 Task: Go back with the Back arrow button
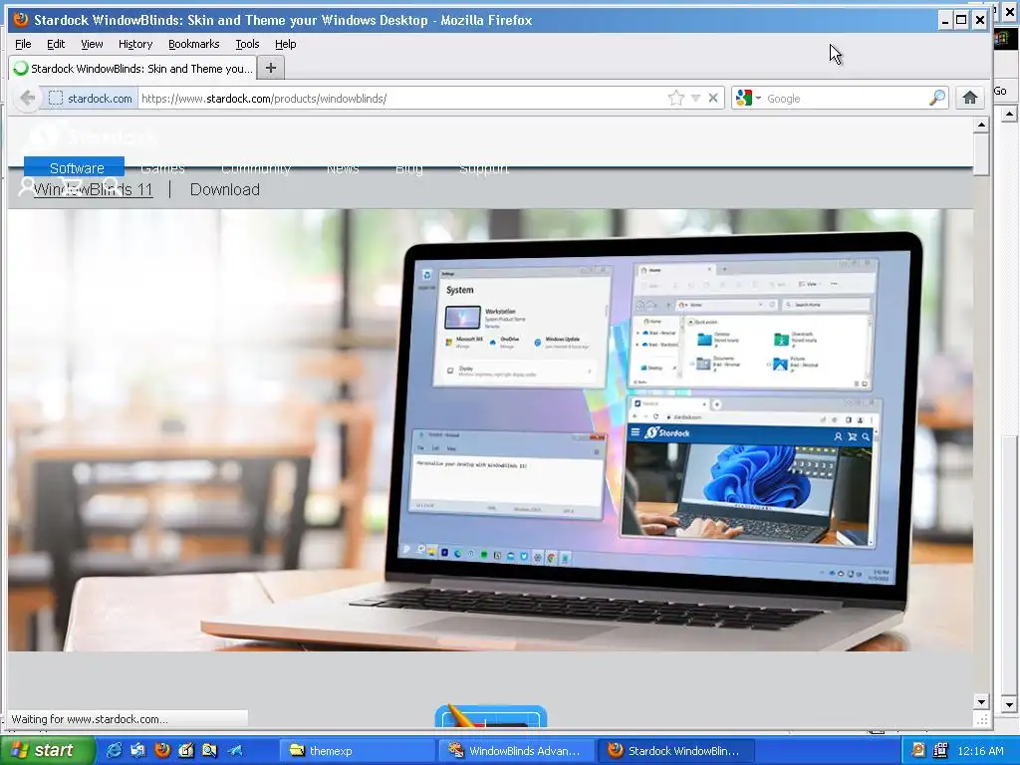[27, 99]
